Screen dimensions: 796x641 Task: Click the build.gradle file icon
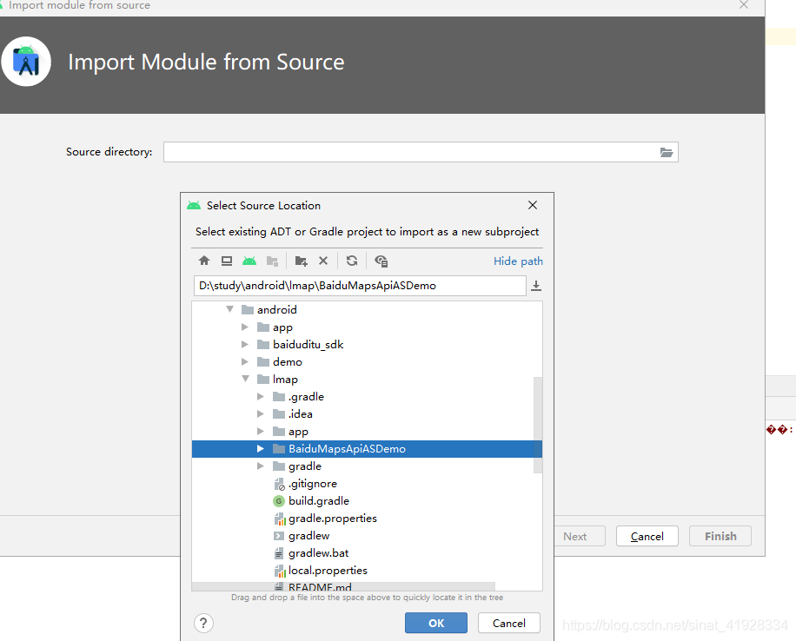279,501
